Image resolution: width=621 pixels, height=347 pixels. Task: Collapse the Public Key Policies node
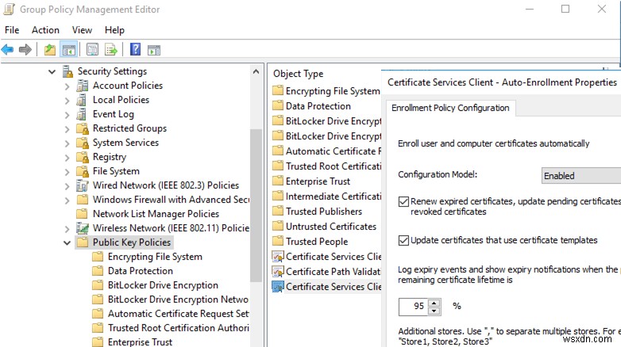[x=67, y=242]
